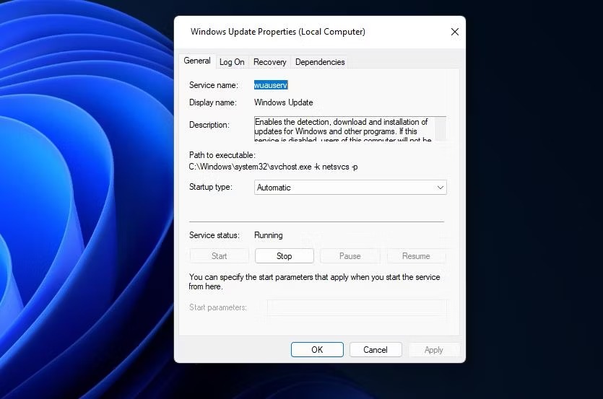
Task: Switch to the Dependencies tab
Action: [x=320, y=62]
